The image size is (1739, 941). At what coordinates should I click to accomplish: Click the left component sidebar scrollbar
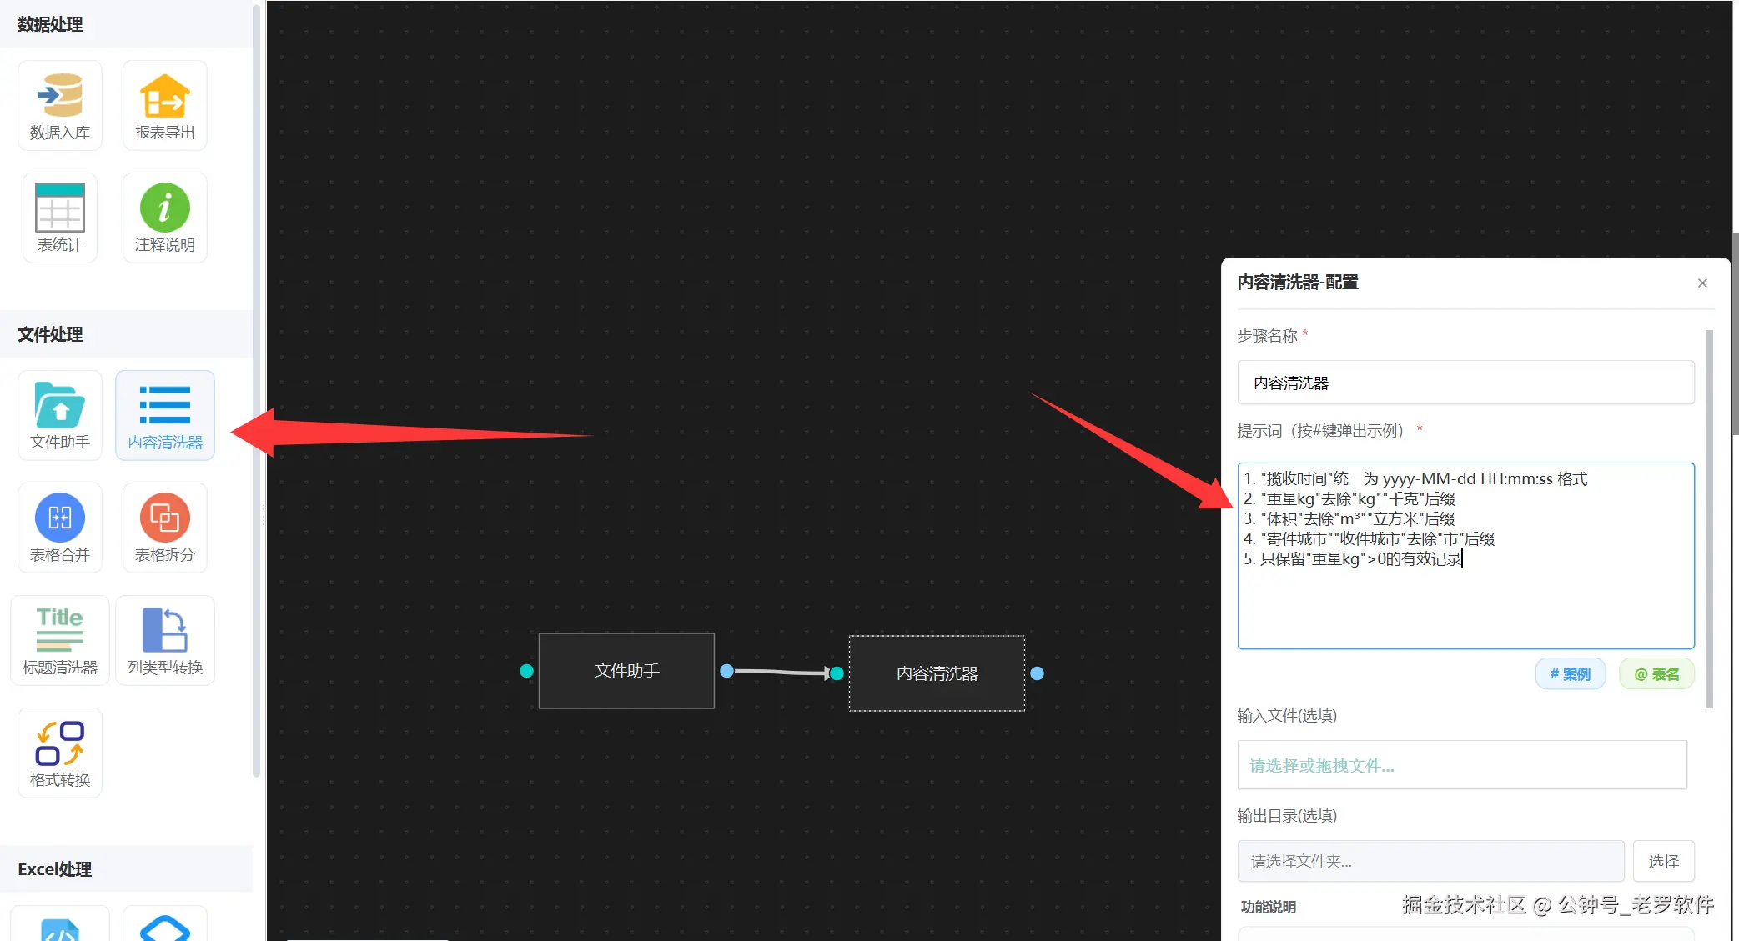tap(257, 390)
